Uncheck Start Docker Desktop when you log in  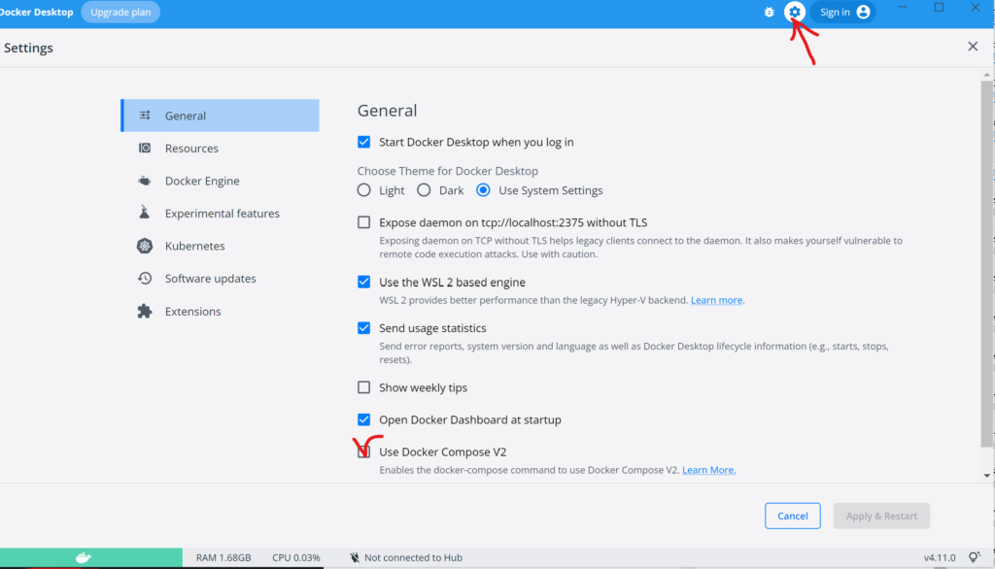tap(363, 142)
